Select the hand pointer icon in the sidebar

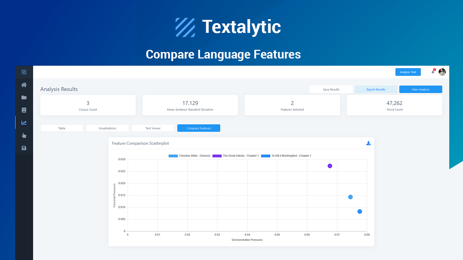(x=24, y=135)
